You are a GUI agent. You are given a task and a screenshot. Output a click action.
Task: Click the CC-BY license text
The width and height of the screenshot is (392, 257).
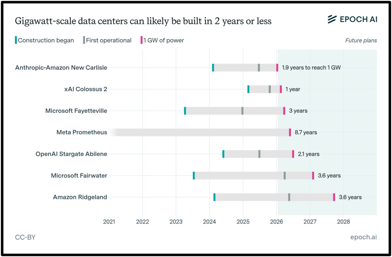25,237
